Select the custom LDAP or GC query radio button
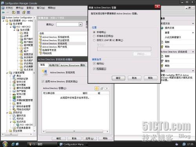Screen dimensions: 196x147 pos(94,40)
